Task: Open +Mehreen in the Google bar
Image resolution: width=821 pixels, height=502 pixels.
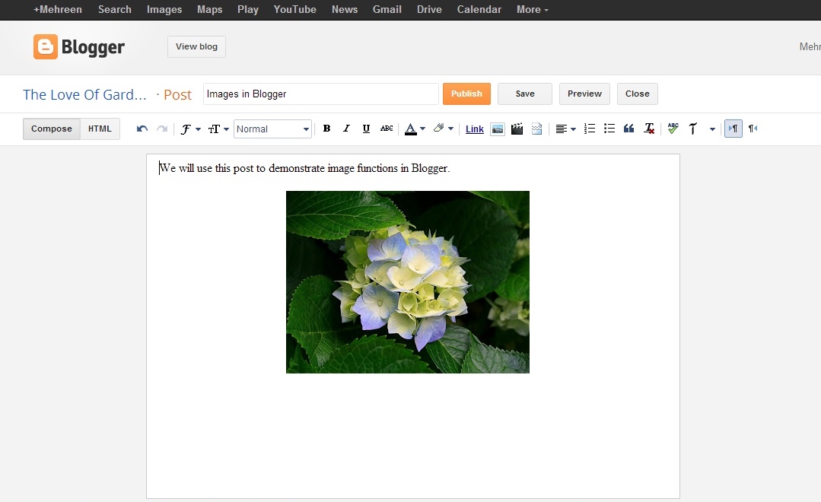Action: click(58, 9)
